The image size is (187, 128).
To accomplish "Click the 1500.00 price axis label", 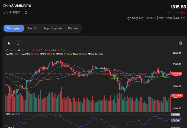I will point(177,108).
